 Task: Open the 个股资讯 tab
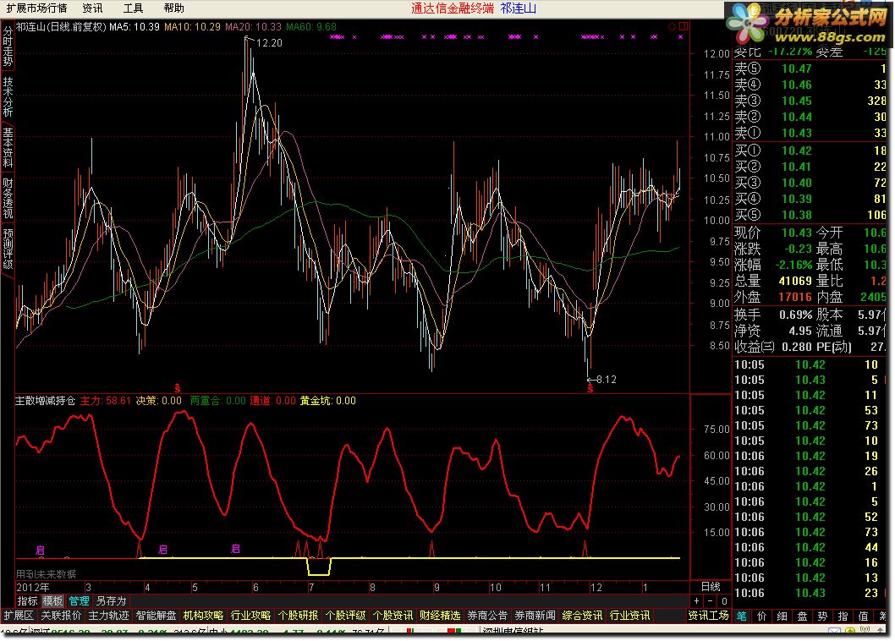click(x=393, y=616)
